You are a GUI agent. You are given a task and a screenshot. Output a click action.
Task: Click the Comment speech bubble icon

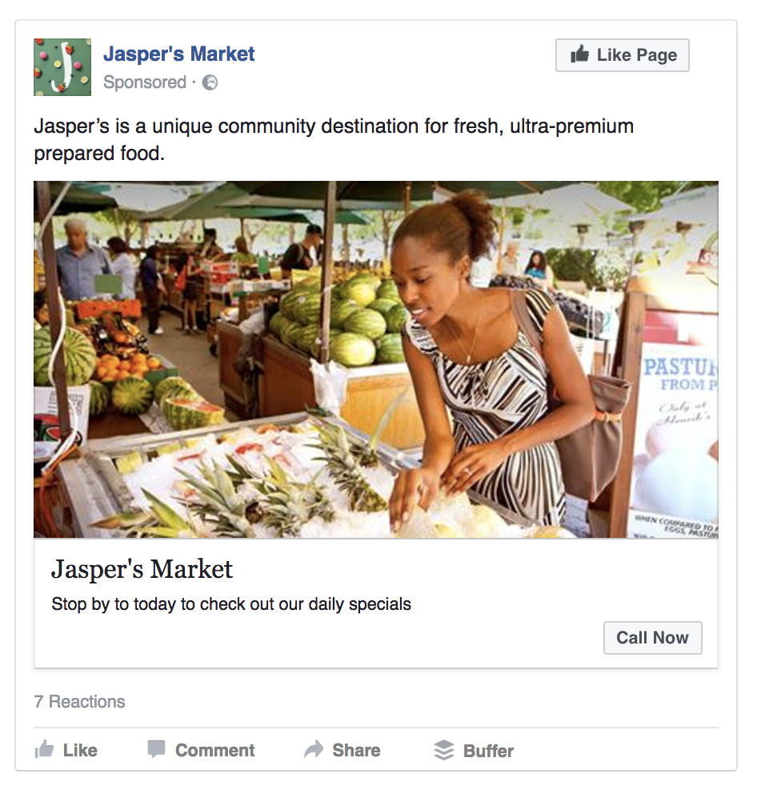[157, 750]
